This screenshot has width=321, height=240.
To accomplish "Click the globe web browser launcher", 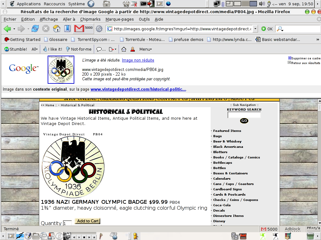I will pyautogui.click(x=91, y=4).
